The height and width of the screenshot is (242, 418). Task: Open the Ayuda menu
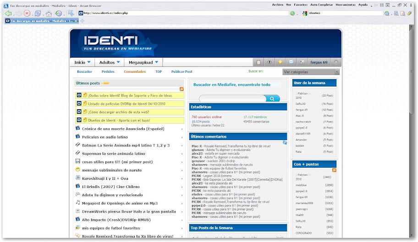tap(363, 5)
